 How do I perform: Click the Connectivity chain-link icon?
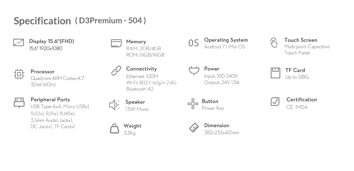116,71
